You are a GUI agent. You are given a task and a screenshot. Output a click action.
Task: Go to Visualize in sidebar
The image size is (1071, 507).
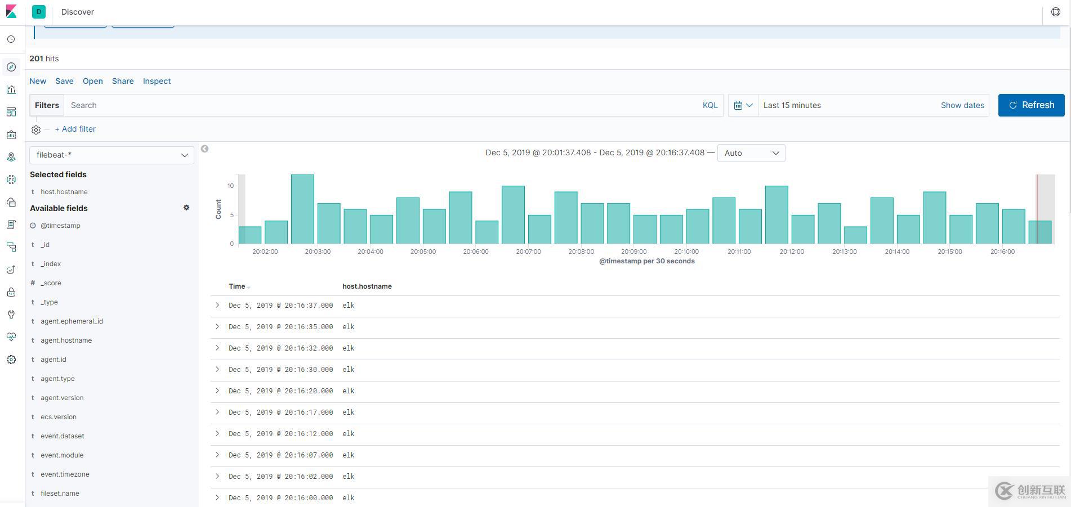(11, 89)
